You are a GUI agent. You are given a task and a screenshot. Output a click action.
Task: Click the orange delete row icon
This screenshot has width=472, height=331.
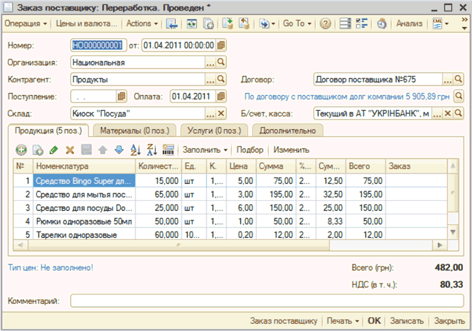[70, 150]
